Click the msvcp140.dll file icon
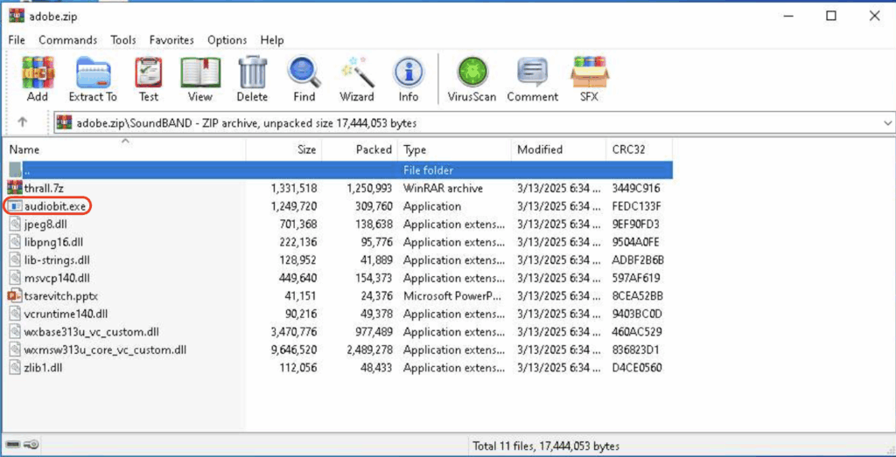Viewport: 896px width, 457px height. (x=15, y=279)
